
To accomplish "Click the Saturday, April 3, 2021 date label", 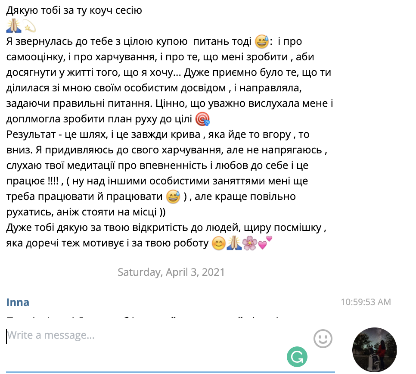I will (x=171, y=272).
